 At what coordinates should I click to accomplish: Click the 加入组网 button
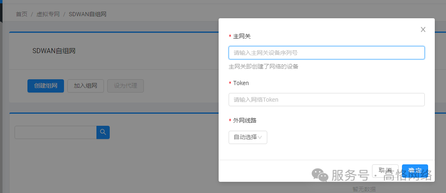[x=86, y=86]
